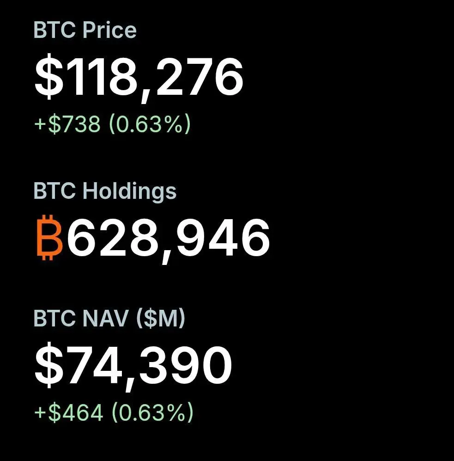Image resolution: width=454 pixels, height=461 pixels.
Task: Open the +$738 price change amount
Action: coord(67,124)
